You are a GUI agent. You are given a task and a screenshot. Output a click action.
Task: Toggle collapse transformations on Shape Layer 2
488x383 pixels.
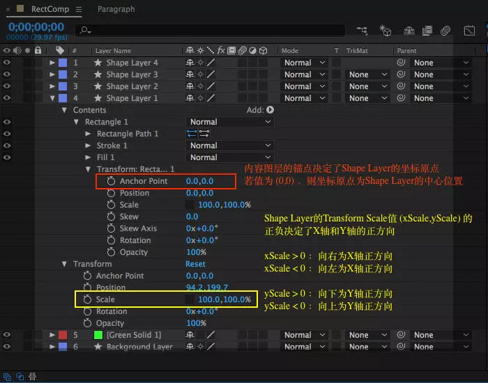coord(201,86)
